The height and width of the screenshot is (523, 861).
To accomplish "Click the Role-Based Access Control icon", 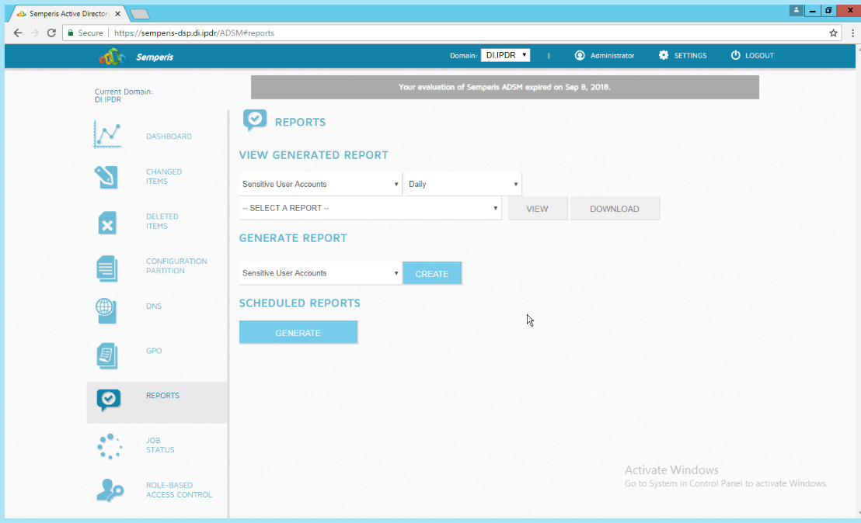I will click(x=109, y=490).
